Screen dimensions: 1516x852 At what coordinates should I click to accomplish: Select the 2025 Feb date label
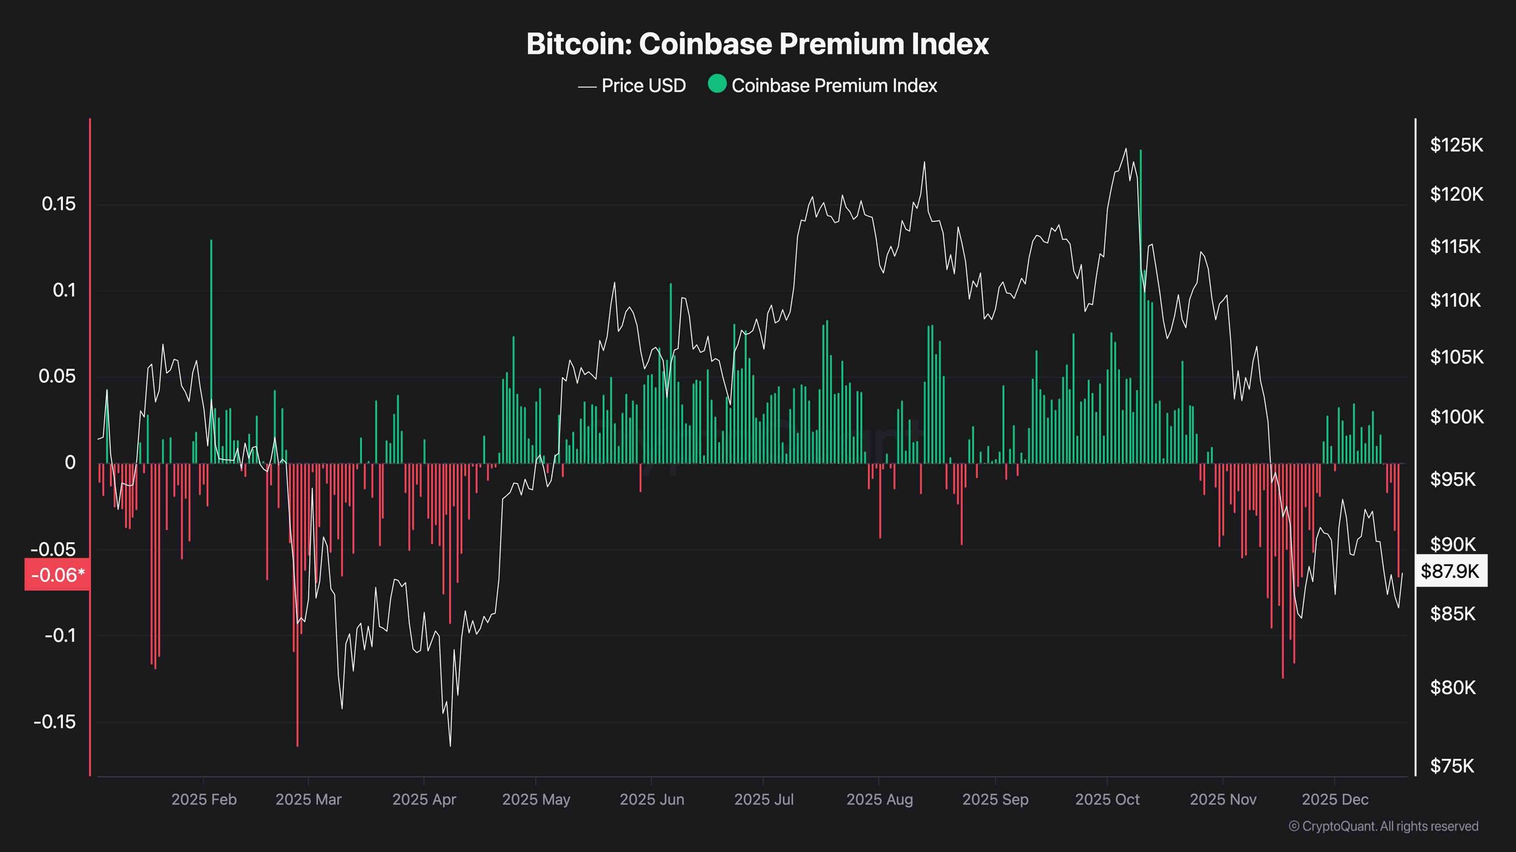coord(204,799)
